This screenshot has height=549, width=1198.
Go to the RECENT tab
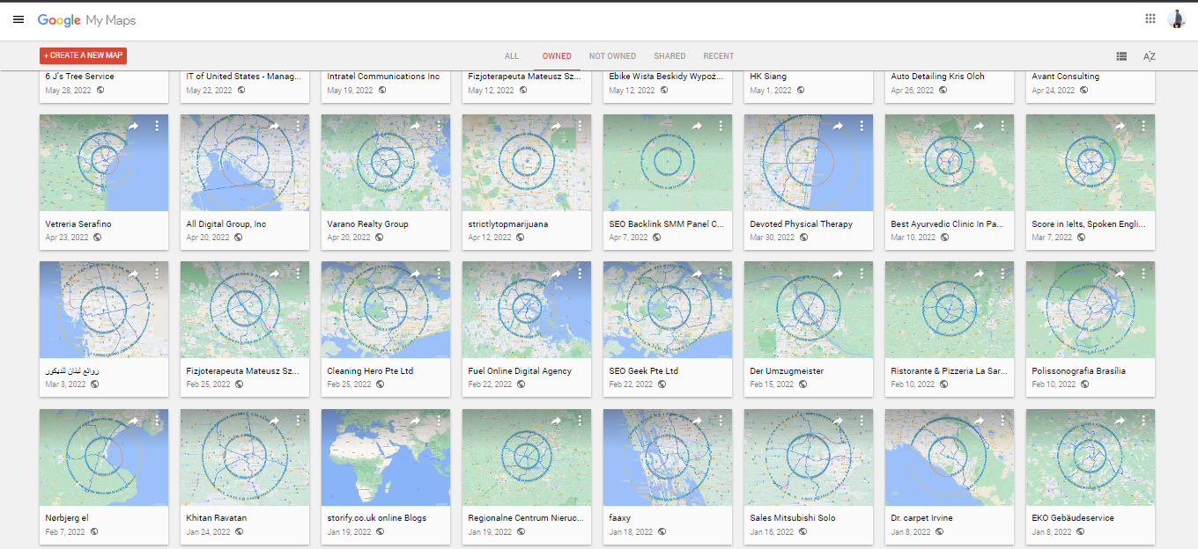pos(719,56)
